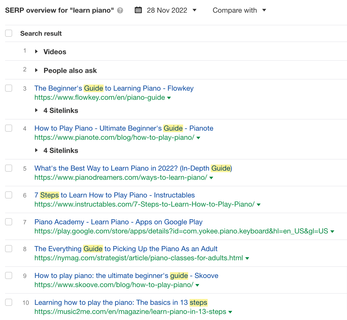The image size is (347, 320).
Task: Click the How to Play Piano Pianote title
Action: tap(124, 128)
